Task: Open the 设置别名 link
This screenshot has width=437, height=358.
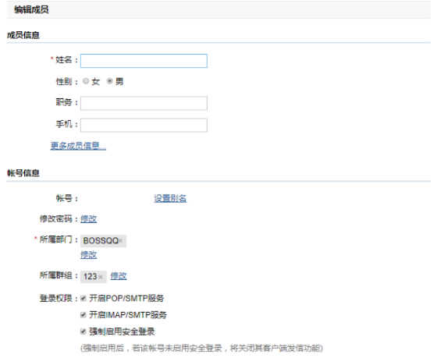Action: point(170,198)
